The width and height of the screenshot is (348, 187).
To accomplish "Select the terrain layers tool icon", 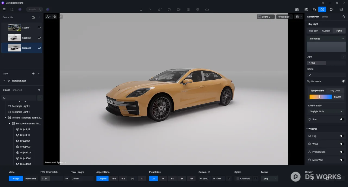I will pos(207,9).
